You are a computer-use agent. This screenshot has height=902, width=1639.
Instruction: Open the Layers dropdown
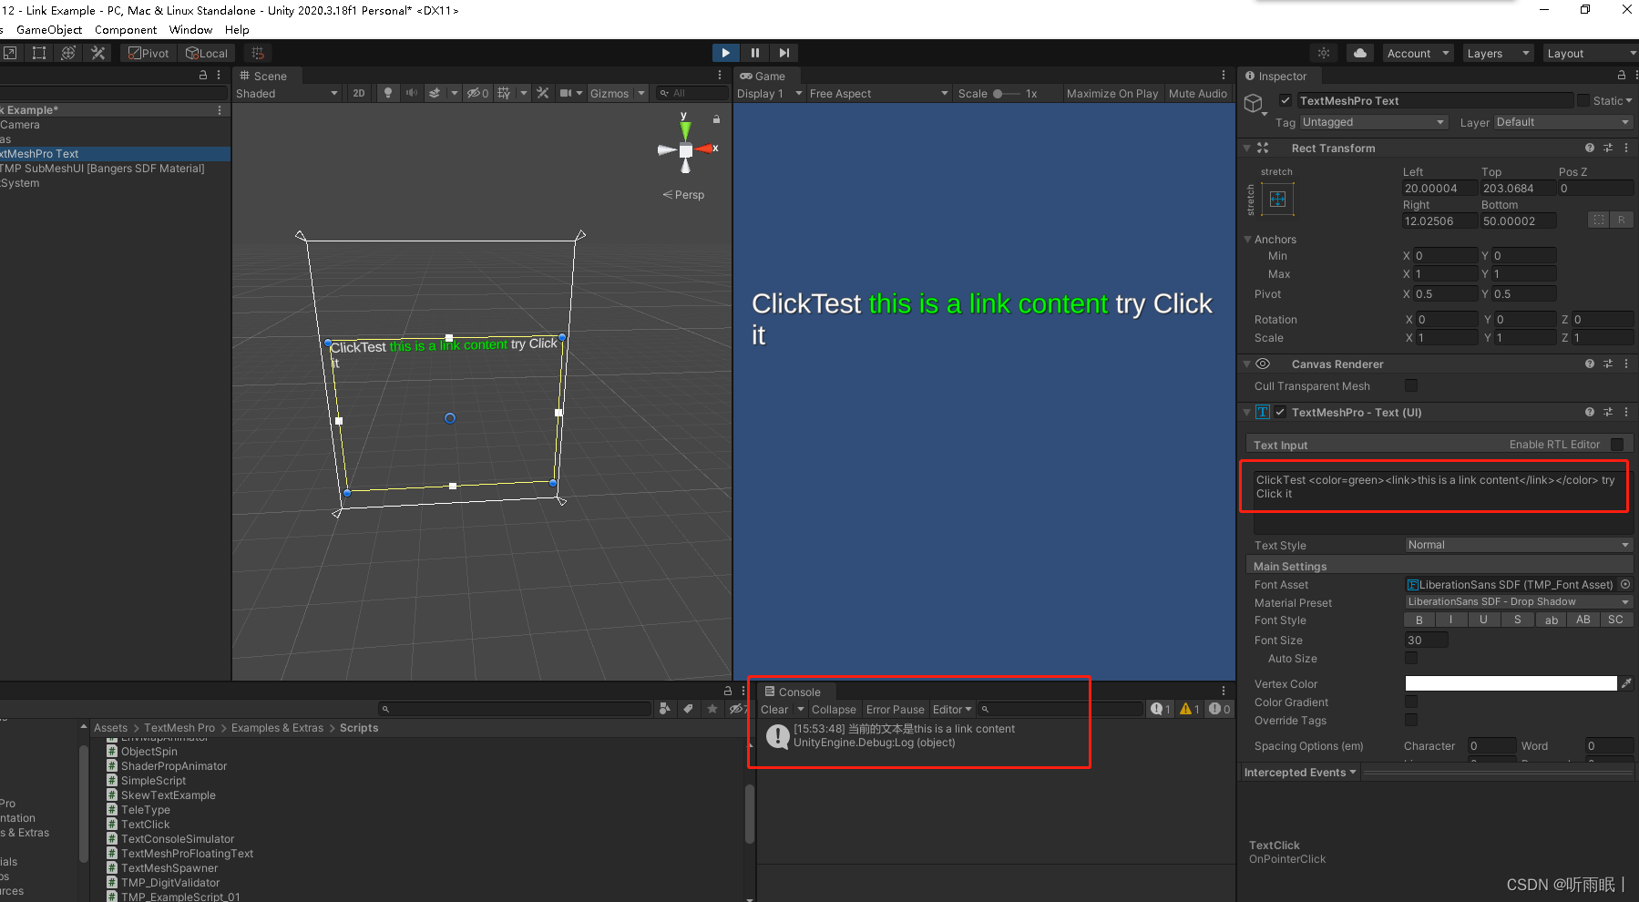(1498, 53)
